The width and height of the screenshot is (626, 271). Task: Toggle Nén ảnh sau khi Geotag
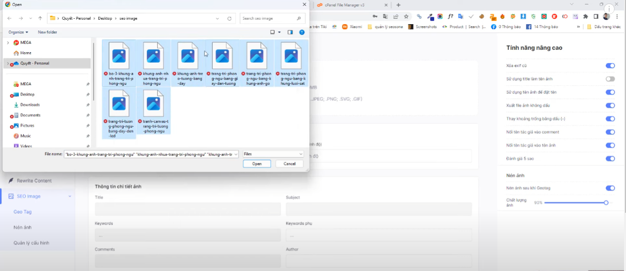[x=610, y=188]
